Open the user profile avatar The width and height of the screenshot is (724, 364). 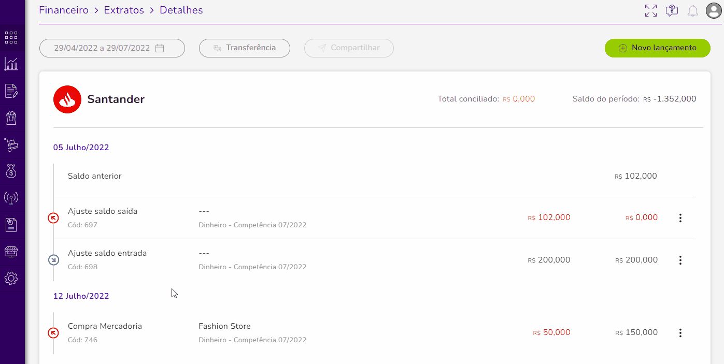pos(714,11)
